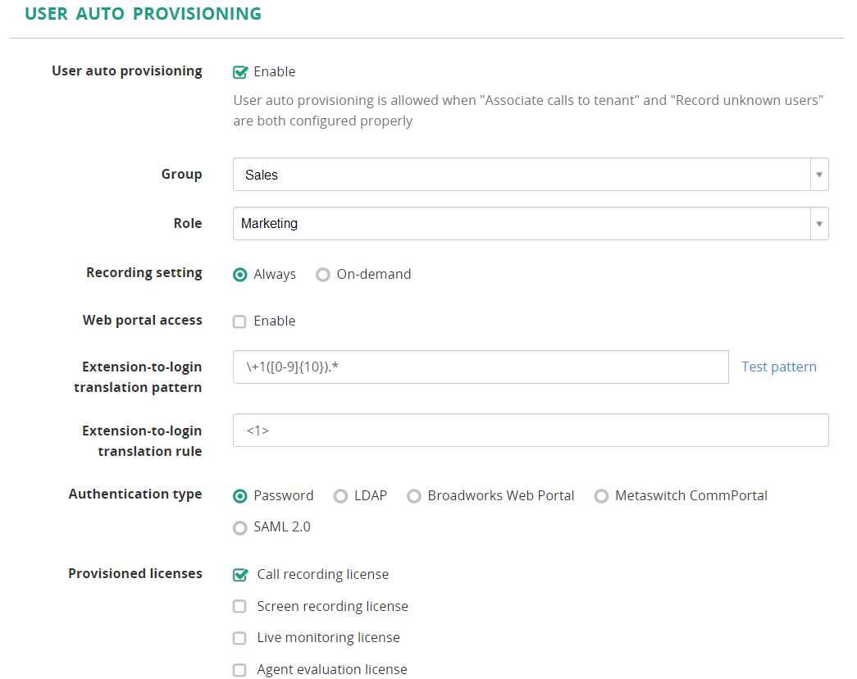This screenshot has height=679, width=857.
Task: Focus Extension-to-login translation rule field
Action: [x=531, y=431]
